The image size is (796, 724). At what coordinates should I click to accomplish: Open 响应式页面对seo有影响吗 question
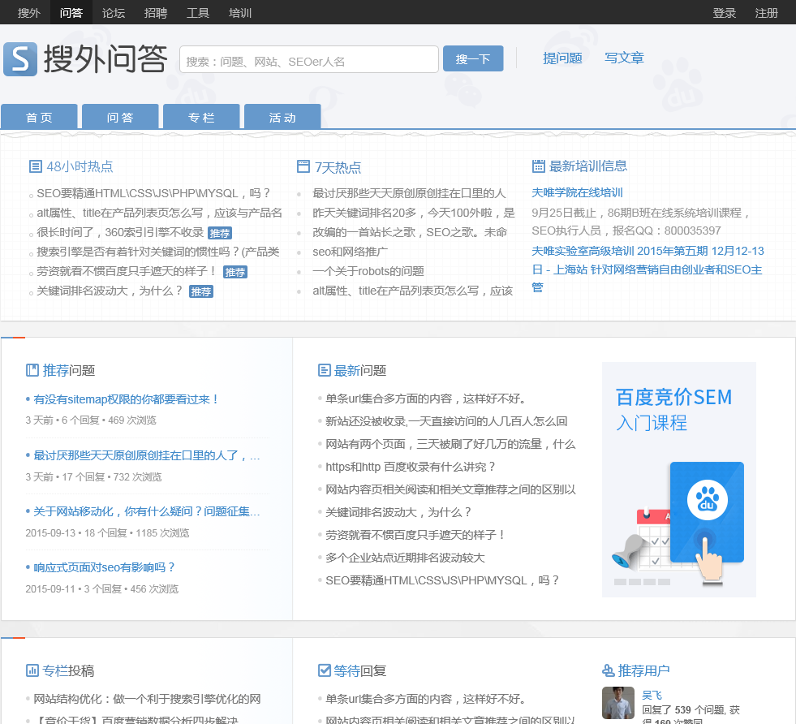[104, 567]
